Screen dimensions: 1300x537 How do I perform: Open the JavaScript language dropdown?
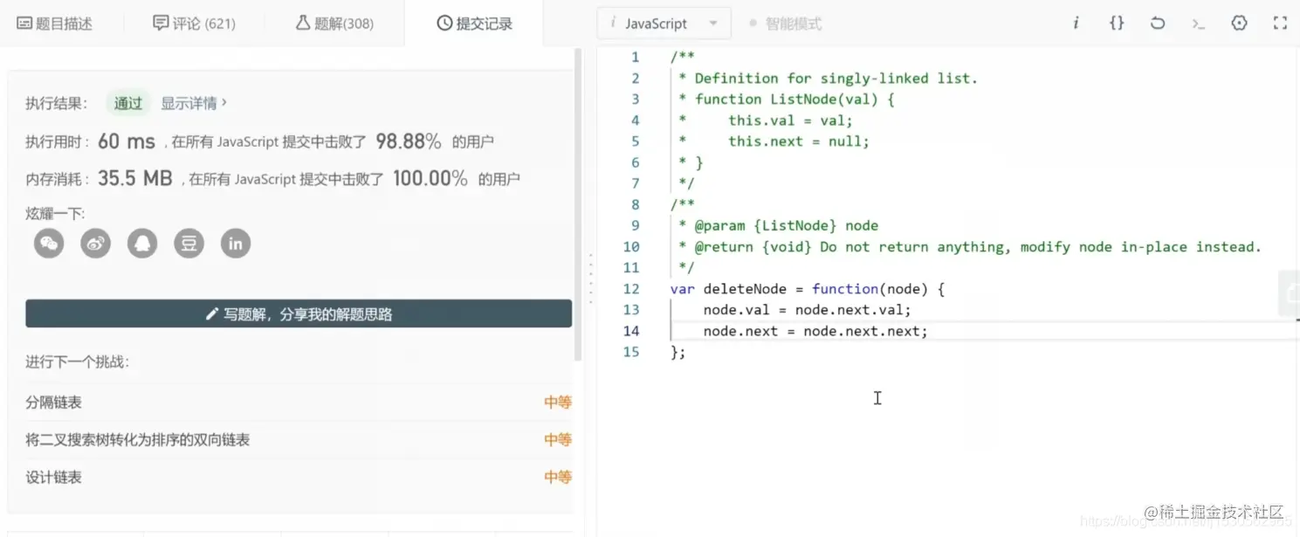(x=664, y=24)
